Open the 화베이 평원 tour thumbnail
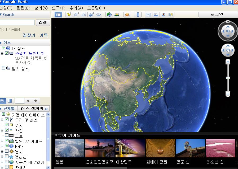The image size is (238, 169). click(160, 148)
